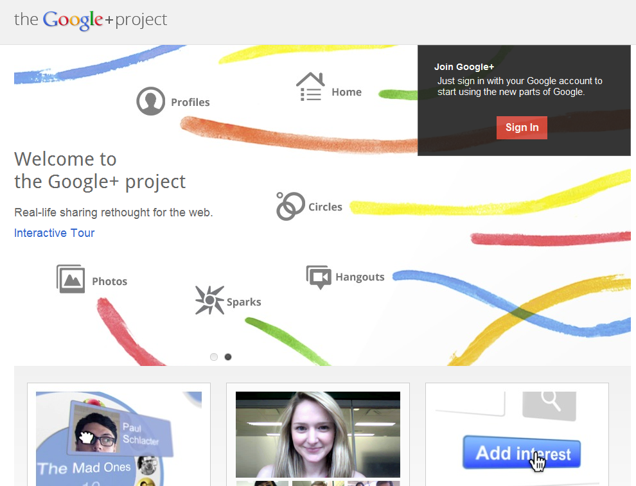The height and width of the screenshot is (486, 636).
Task: Click Real-life sharing rethought for the web text
Action: coord(114,213)
